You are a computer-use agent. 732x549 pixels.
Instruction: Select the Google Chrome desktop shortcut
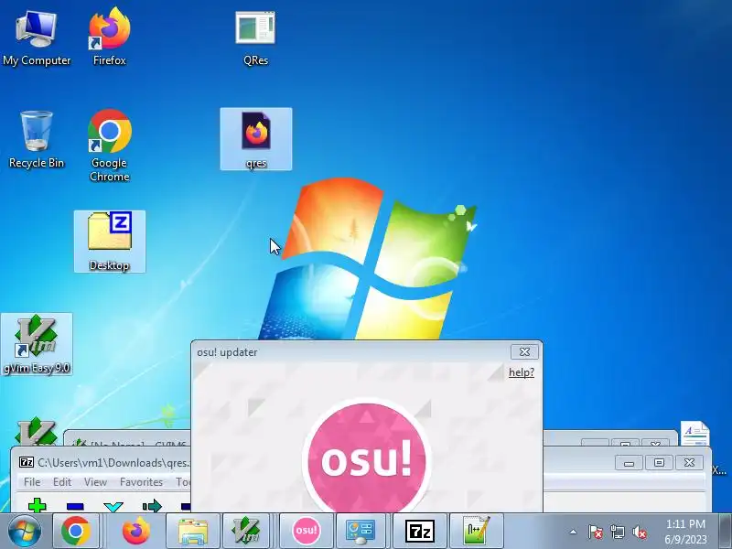point(109,145)
